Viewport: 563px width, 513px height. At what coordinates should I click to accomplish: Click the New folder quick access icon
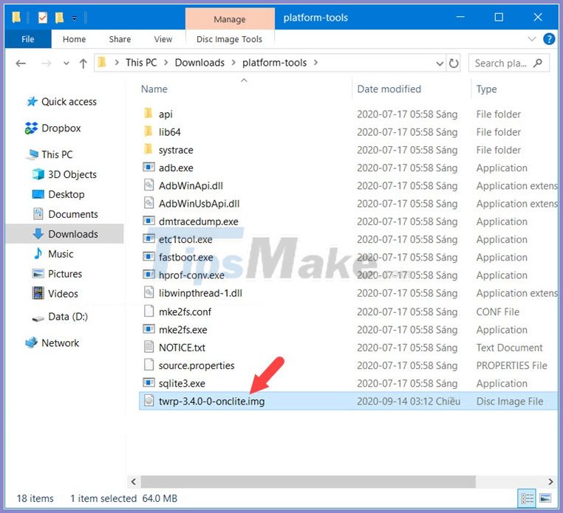pyautogui.click(x=59, y=17)
